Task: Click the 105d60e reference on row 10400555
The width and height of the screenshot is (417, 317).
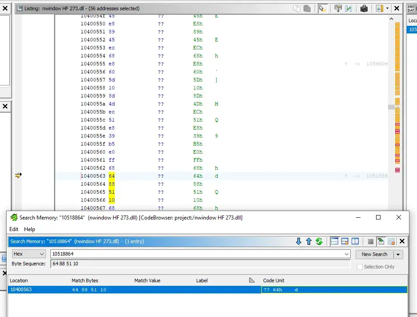Action: (x=377, y=64)
